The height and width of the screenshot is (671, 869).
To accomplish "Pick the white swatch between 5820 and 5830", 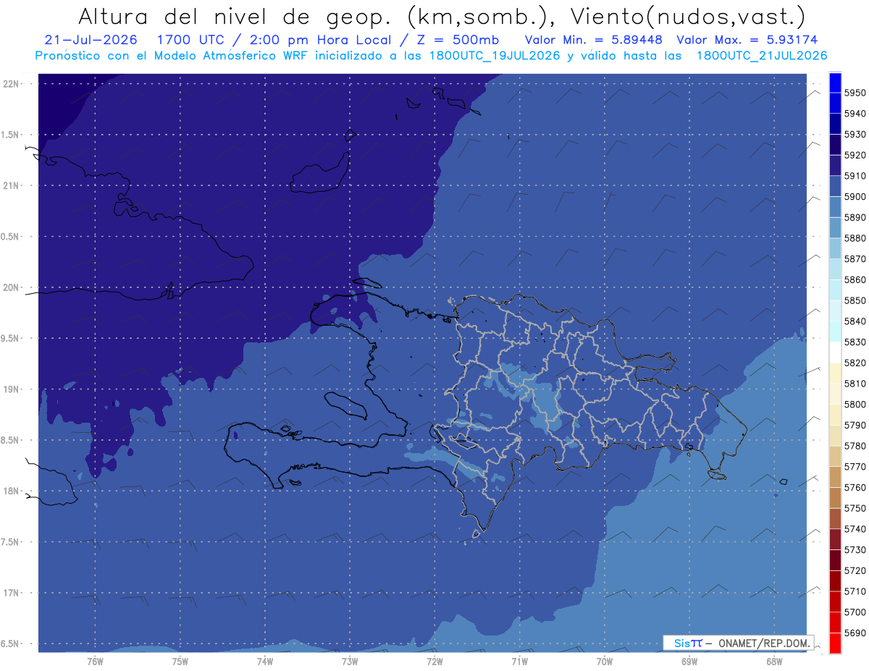I will [835, 353].
